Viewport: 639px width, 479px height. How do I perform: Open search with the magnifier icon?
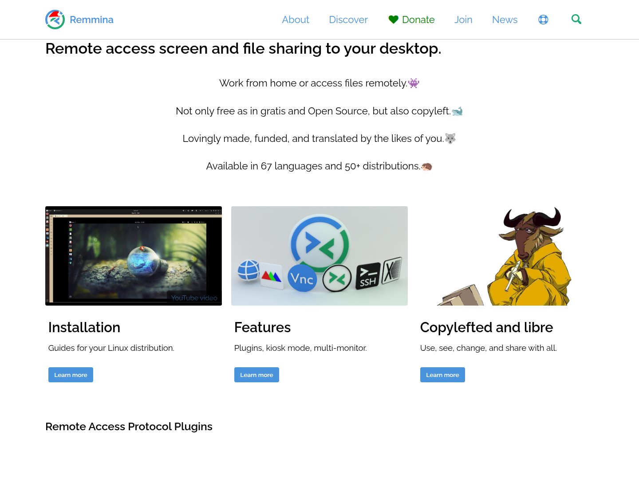576,19
